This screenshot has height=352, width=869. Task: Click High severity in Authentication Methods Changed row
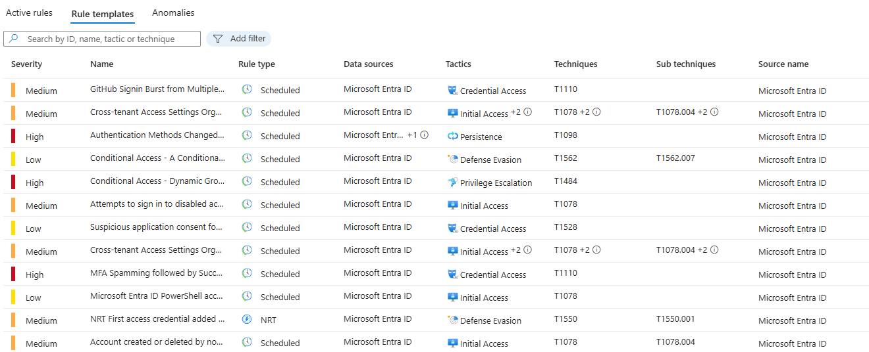coord(35,137)
